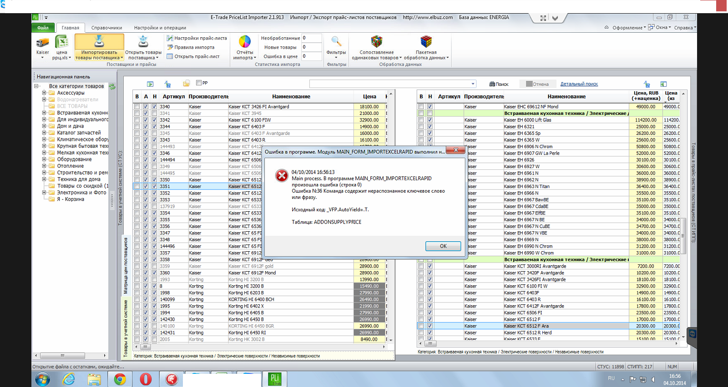Open Google Chrome from the taskbar
728x387 pixels.
coord(120,379)
